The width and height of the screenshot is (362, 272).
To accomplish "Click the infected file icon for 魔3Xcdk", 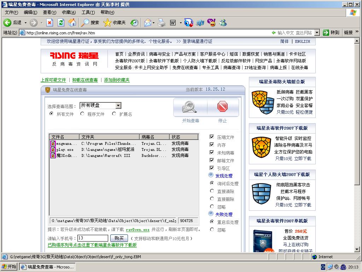I will [x=53, y=155].
